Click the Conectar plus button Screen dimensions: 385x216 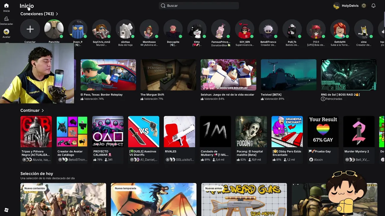pos(30,29)
